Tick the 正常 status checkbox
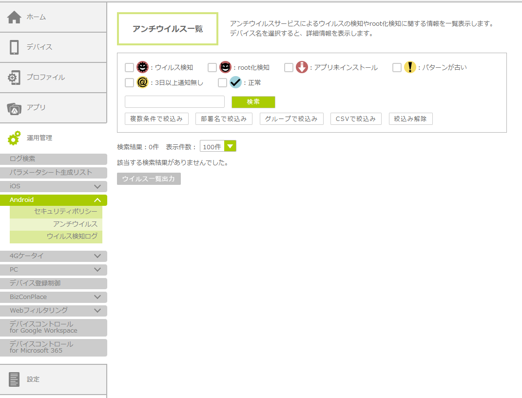This screenshot has width=522, height=398. click(x=222, y=82)
